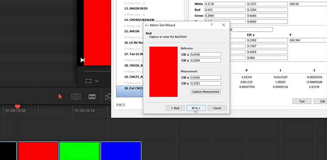327x160 pixels.
Task: Select highlighted list item 20. Pat CM25
Action: point(130,91)
